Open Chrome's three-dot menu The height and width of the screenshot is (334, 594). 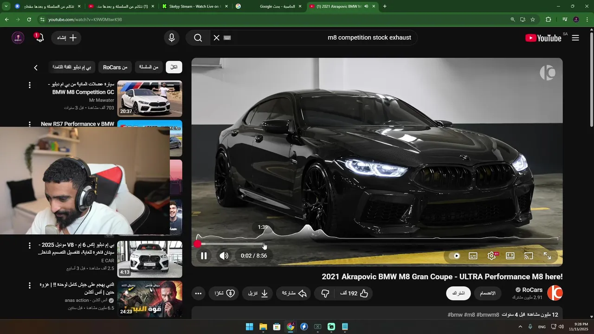[x=587, y=19]
